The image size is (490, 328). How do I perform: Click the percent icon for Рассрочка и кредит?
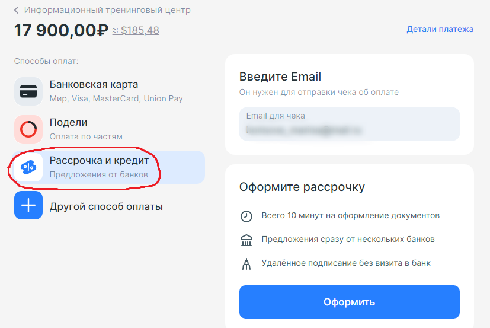[x=28, y=167]
